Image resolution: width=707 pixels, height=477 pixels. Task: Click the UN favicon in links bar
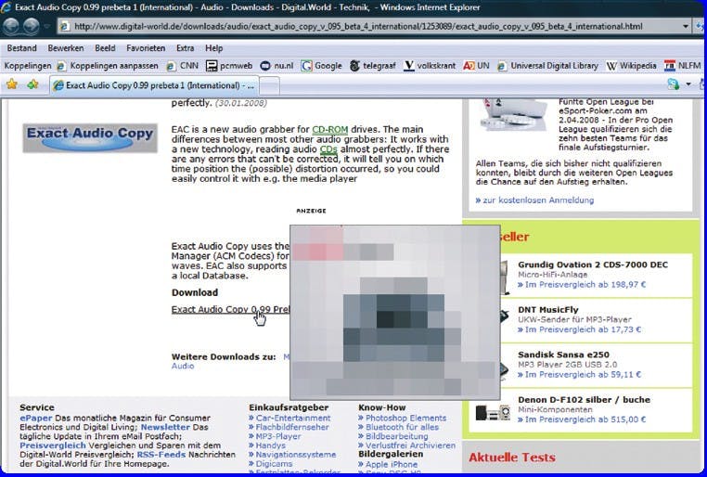click(469, 66)
